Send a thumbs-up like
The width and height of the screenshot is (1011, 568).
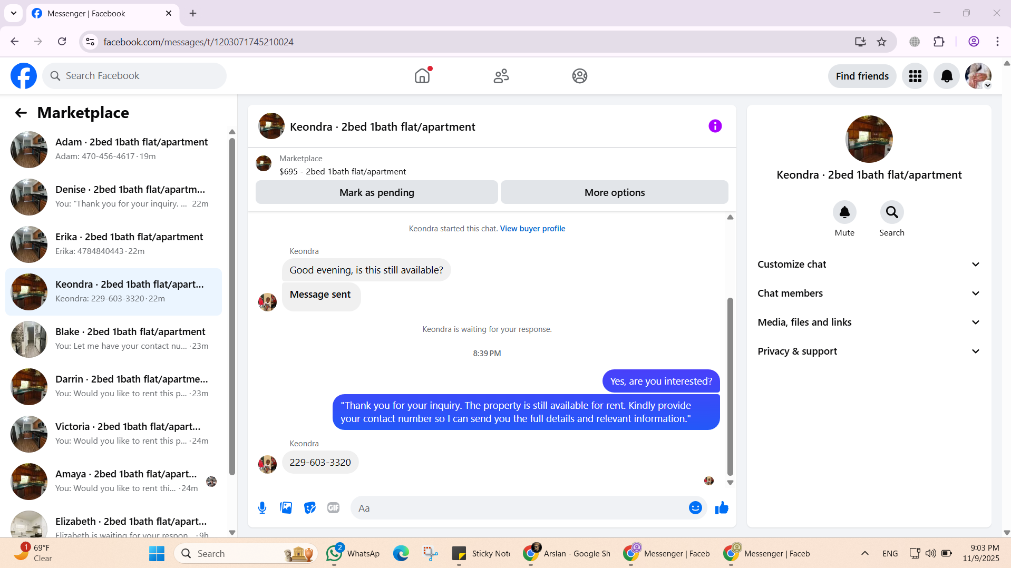point(722,508)
